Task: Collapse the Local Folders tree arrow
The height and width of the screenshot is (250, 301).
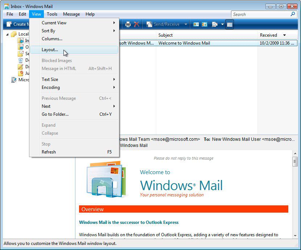Action: pyautogui.click(x=7, y=34)
